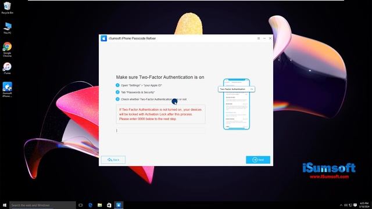Viewport: 372px width, 209px height.
Task: Open File Explorer from the taskbar
Action: 99,205
